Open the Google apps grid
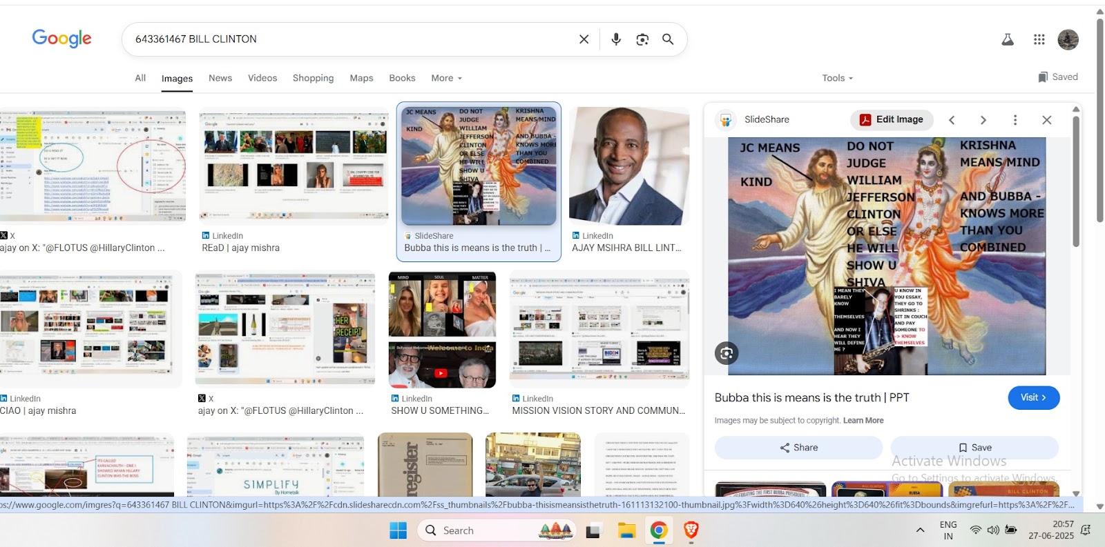1105x547 pixels. [x=1039, y=39]
